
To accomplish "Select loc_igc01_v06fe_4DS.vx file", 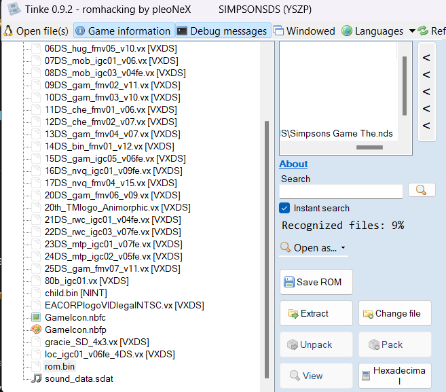I will (110, 354).
